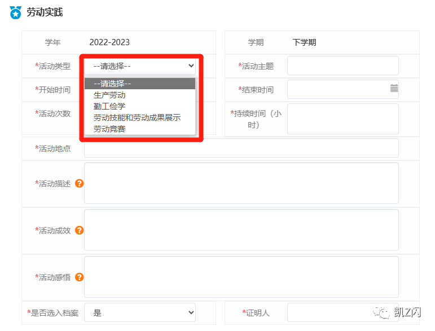Click the 结束时间 date field

coord(337,89)
